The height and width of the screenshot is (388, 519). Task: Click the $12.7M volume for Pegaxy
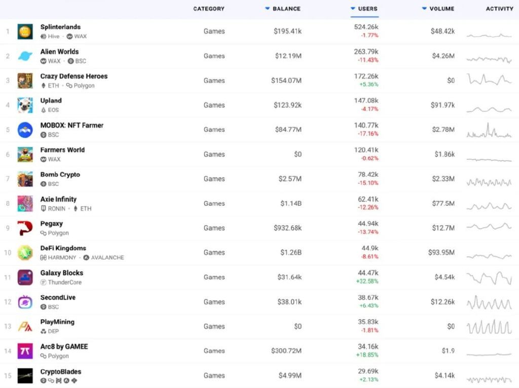(443, 228)
